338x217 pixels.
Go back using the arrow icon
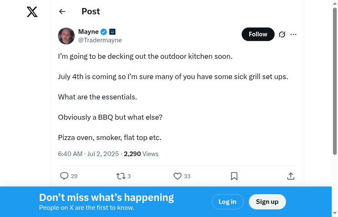point(63,11)
